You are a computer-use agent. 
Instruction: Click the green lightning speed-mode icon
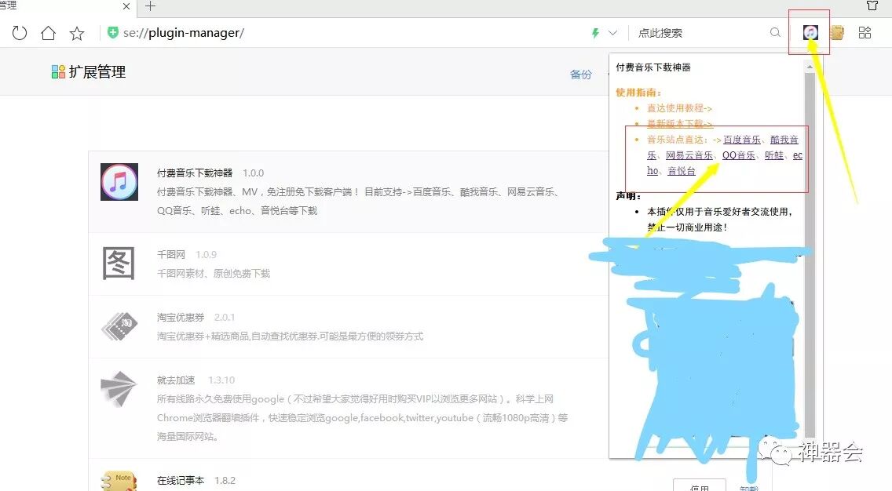596,33
